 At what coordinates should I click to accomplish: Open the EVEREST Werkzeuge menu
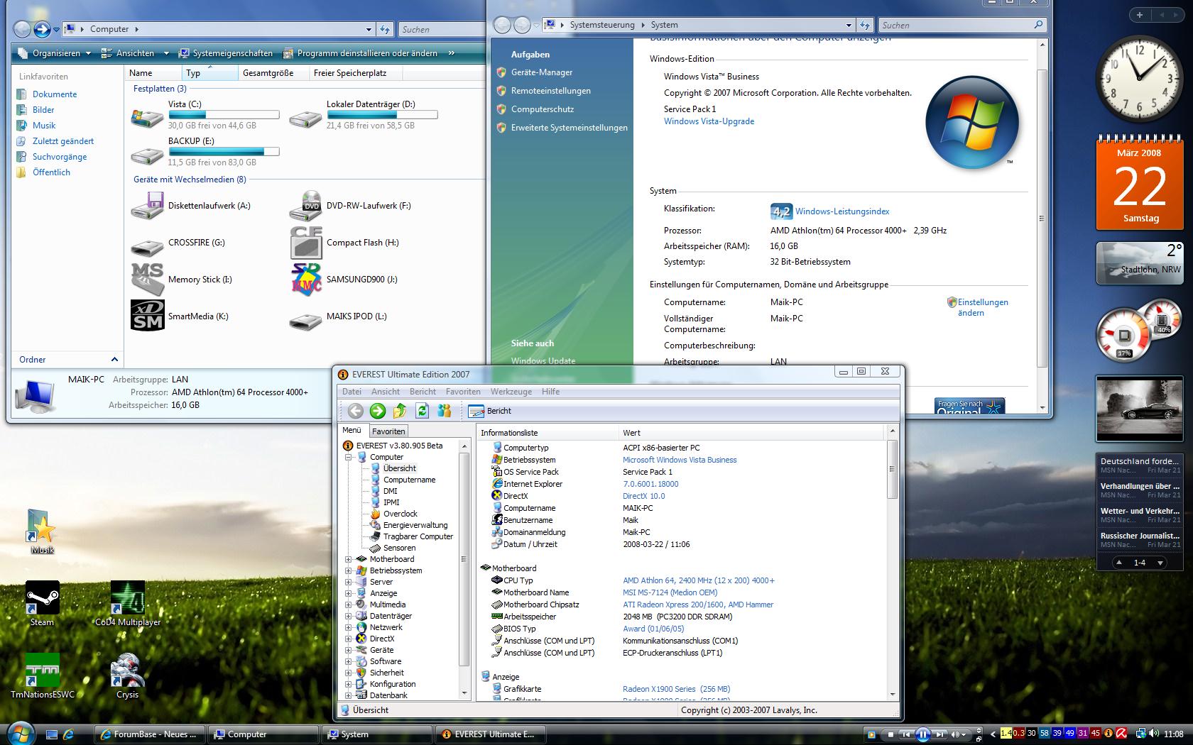point(511,392)
